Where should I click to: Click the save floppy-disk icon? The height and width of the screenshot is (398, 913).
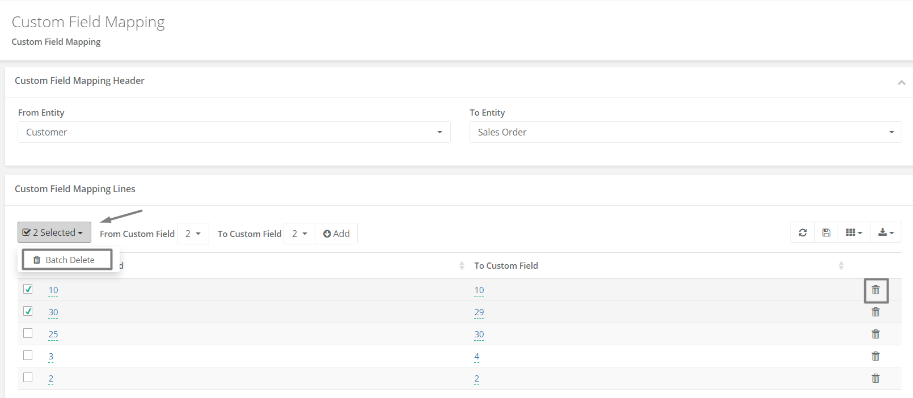[826, 232]
